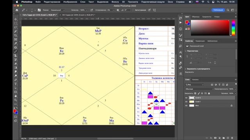Screen dimensions: 250x140
Task: Switch to the Коррекция tab
Action: [200, 41]
